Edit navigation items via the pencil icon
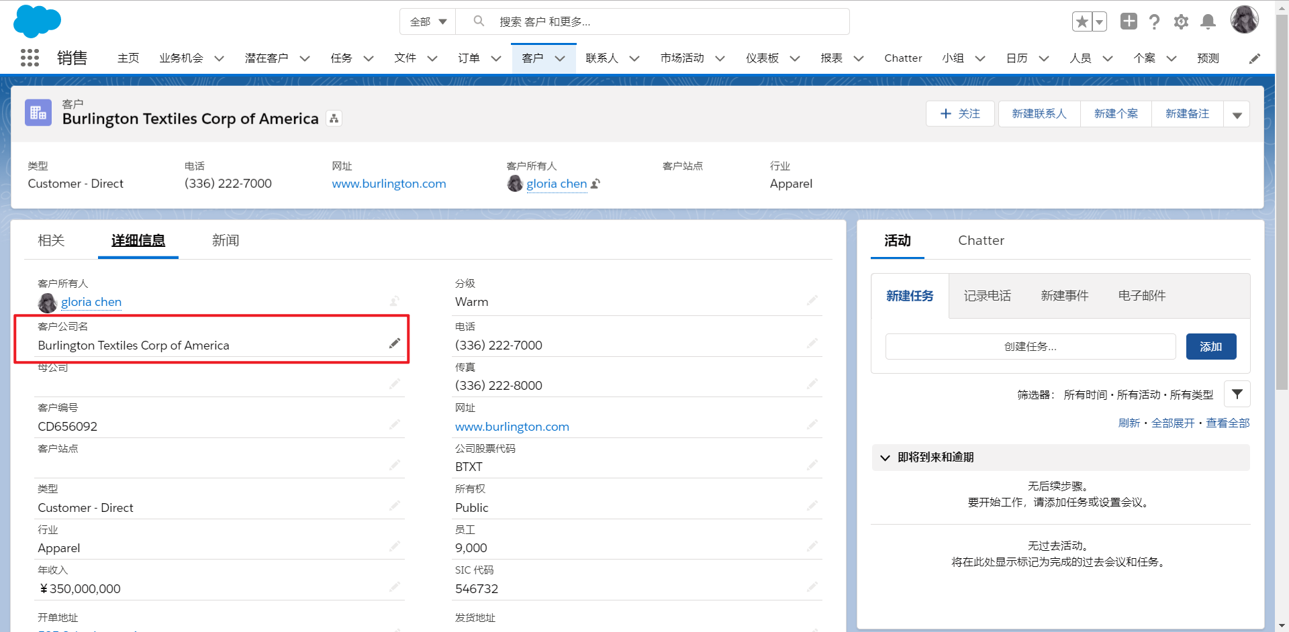 pos(1255,58)
